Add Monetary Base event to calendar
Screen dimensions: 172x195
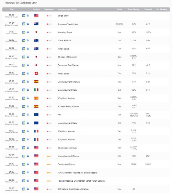point(24,32)
